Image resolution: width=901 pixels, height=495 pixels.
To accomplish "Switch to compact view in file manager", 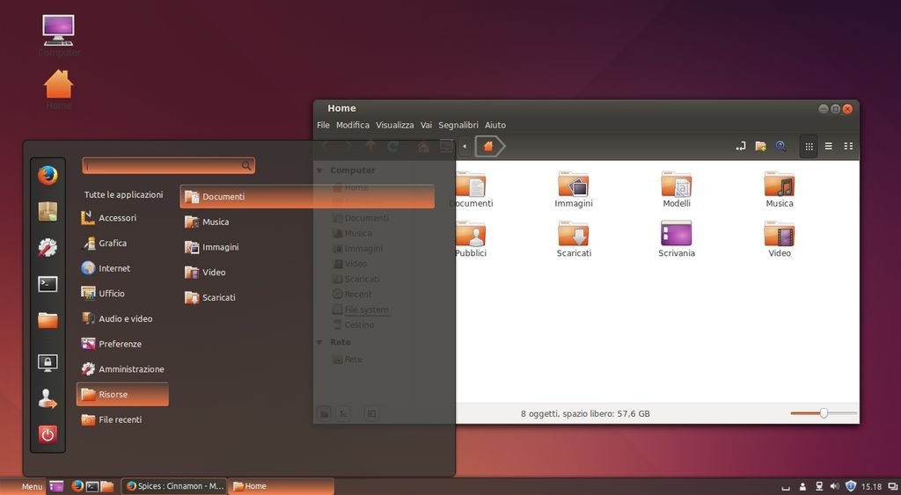I will point(848,146).
